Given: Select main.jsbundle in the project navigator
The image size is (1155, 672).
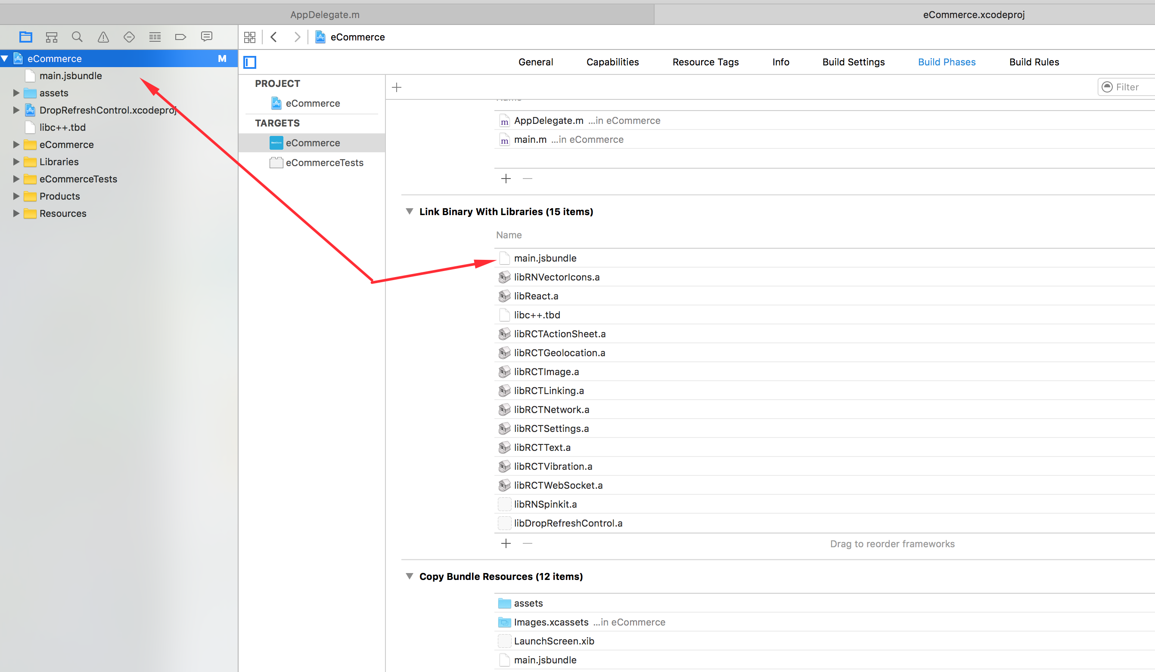Looking at the screenshot, I should coord(119,76).
